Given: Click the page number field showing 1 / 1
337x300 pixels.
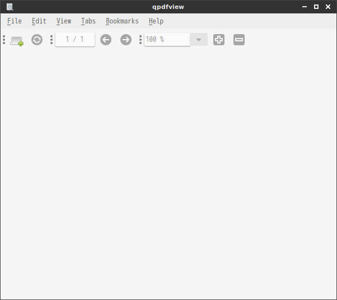Looking at the screenshot, I should click(x=75, y=39).
